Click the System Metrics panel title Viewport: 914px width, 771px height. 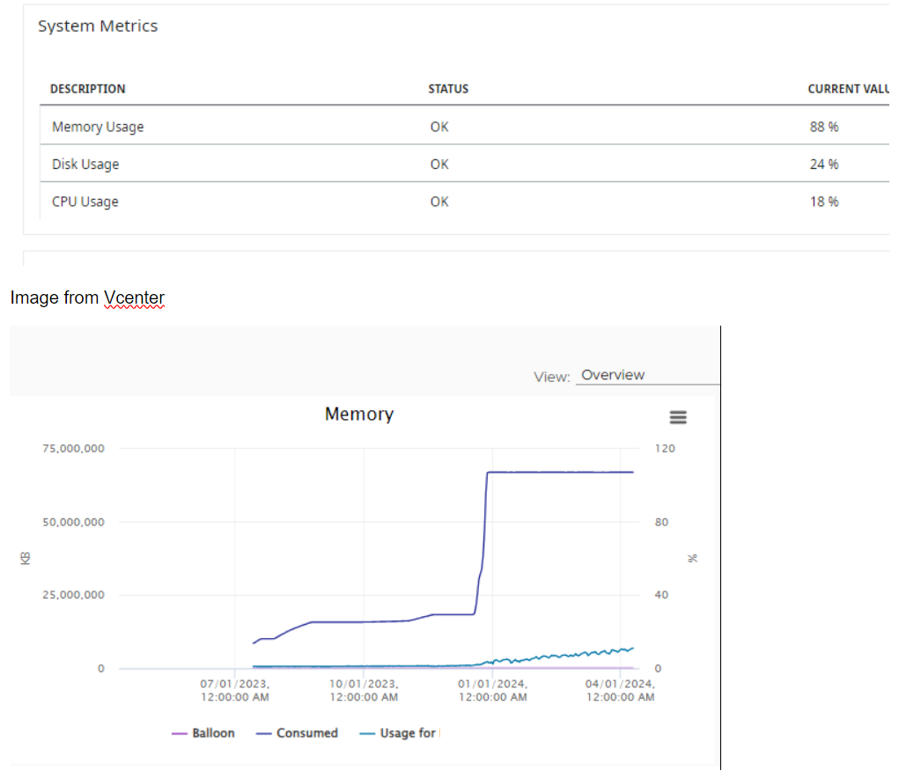[x=98, y=26]
